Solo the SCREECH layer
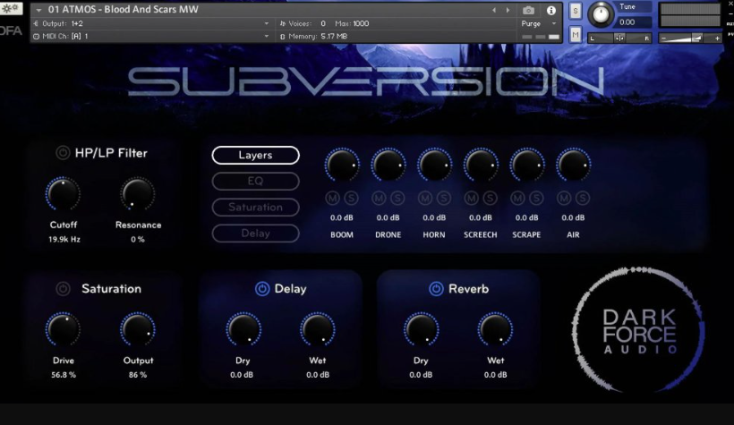This screenshot has width=734, height=425. pyautogui.click(x=491, y=199)
